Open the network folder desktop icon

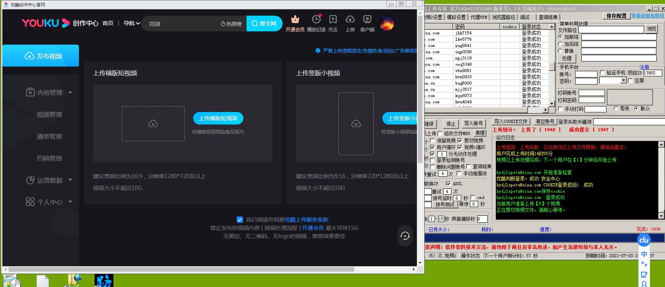74,280
